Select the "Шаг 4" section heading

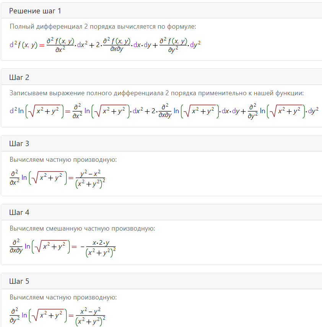click(x=19, y=212)
